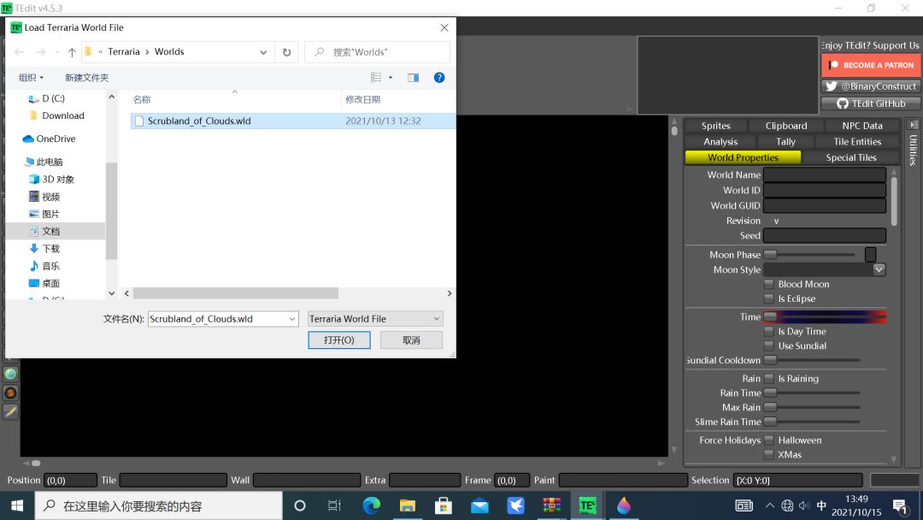
Task: Refresh the Worlds folder listing
Action: click(x=286, y=52)
